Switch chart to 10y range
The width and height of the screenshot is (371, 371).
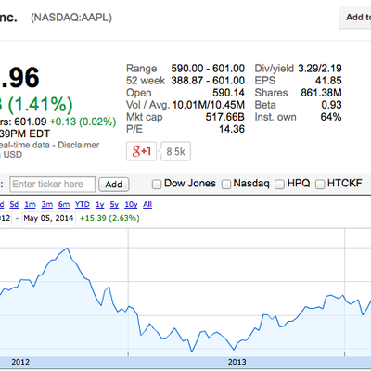click(x=131, y=204)
